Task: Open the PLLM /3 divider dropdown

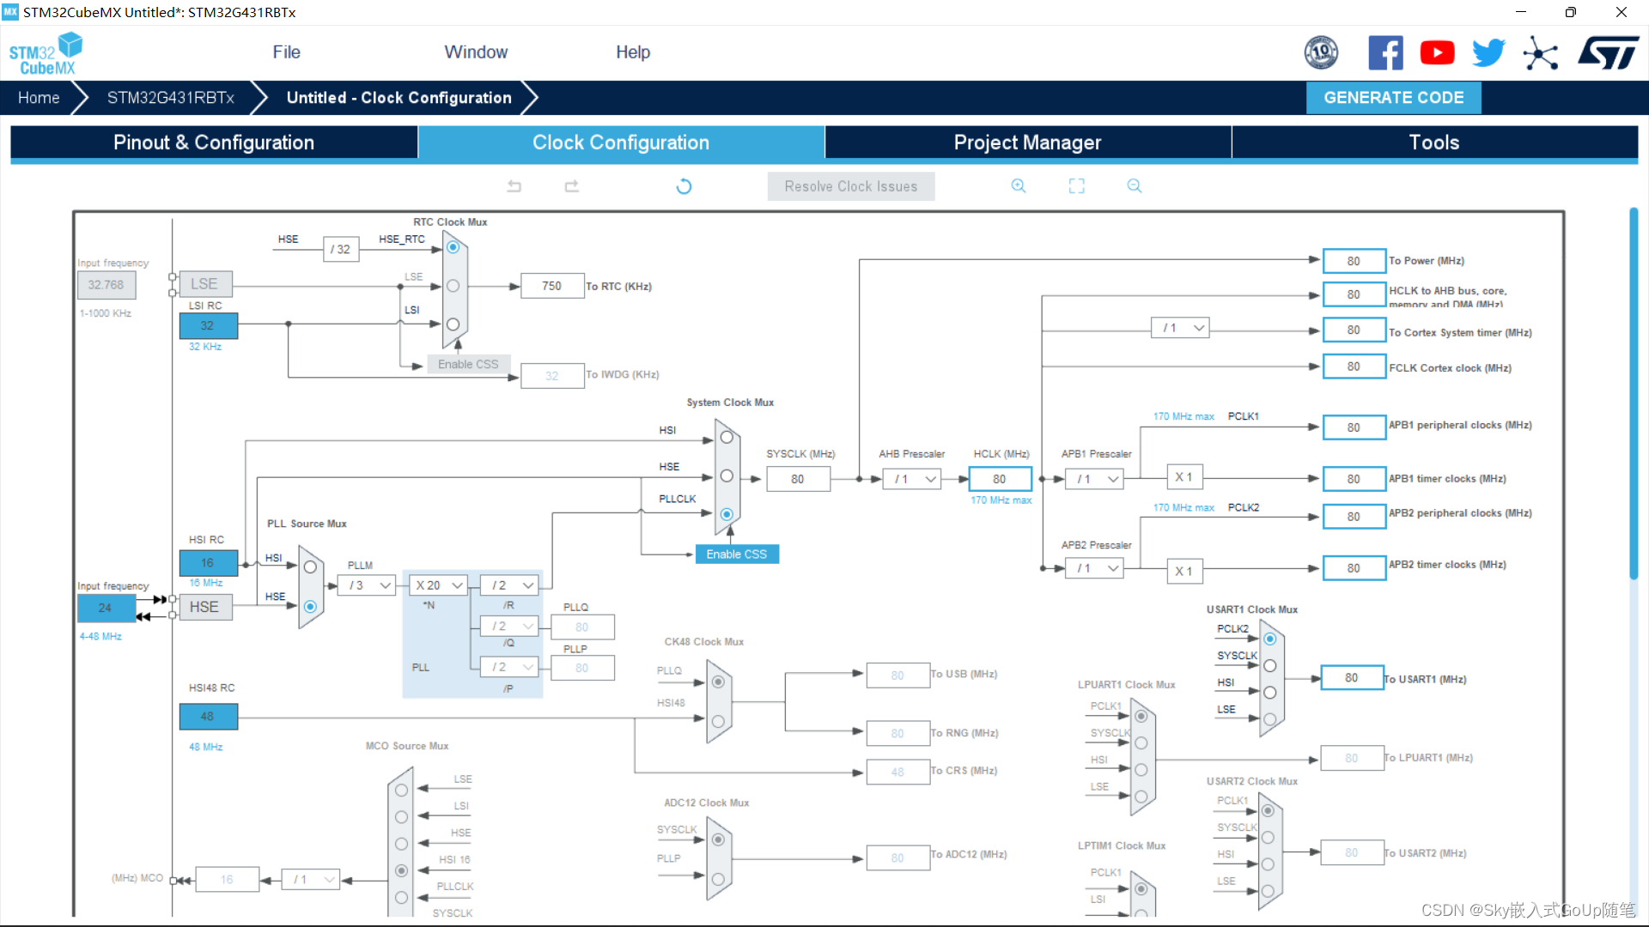Action: tap(367, 585)
